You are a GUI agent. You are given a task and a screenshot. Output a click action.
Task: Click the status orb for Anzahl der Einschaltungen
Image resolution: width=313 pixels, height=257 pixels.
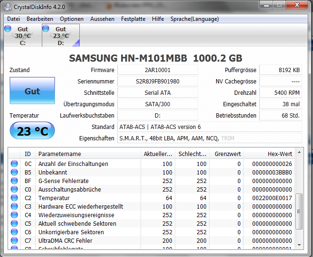tap(14, 164)
